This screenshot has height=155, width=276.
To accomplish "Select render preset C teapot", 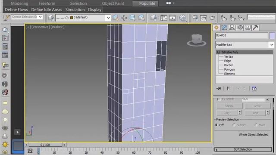I will (241, 18).
